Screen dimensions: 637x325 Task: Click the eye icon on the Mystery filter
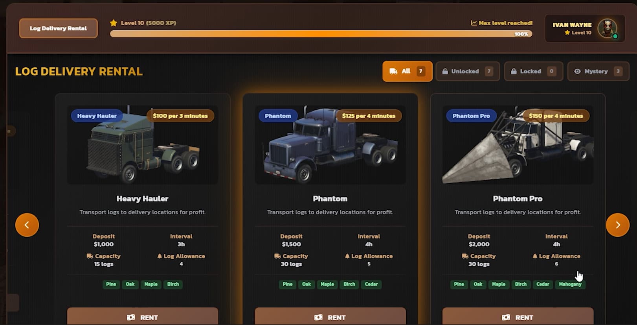point(577,71)
